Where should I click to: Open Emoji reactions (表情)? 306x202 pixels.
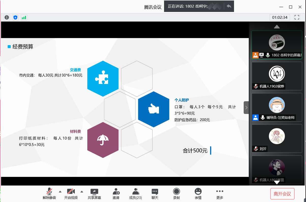pos(198,194)
